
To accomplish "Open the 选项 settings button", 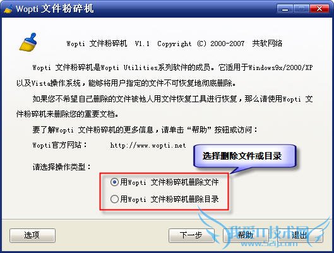I will coord(32,235).
